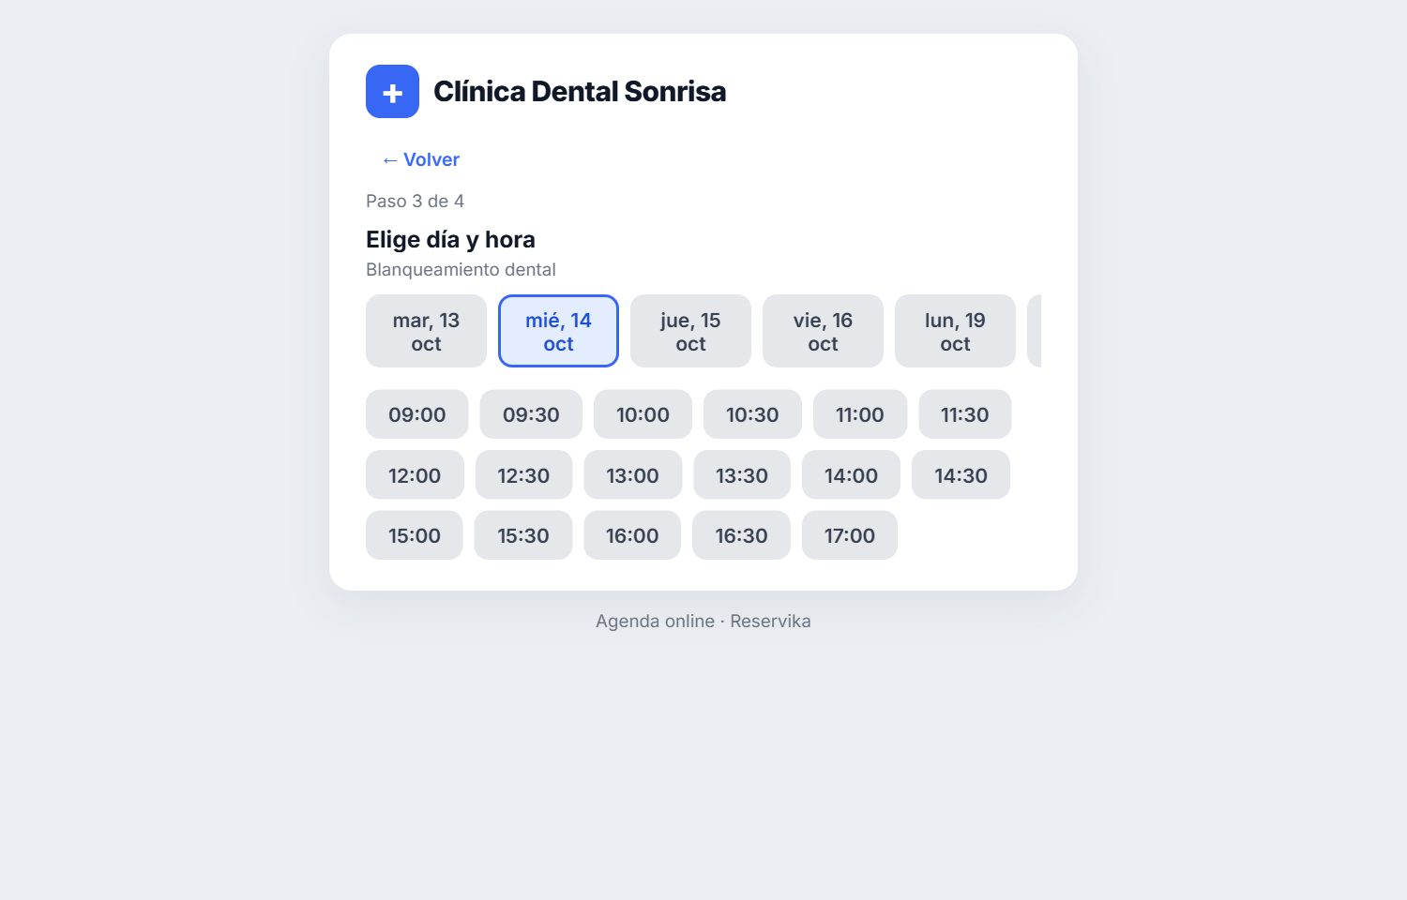The width and height of the screenshot is (1407, 900).
Task: Choose the 15:30 appointment slot
Action: [x=522, y=535]
